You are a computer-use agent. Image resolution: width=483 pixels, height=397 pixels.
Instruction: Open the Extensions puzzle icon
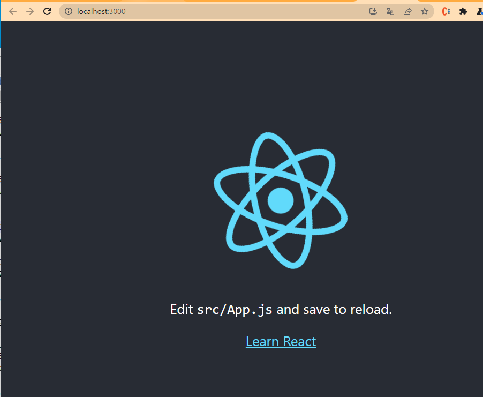pyautogui.click(x=463, y=11)
